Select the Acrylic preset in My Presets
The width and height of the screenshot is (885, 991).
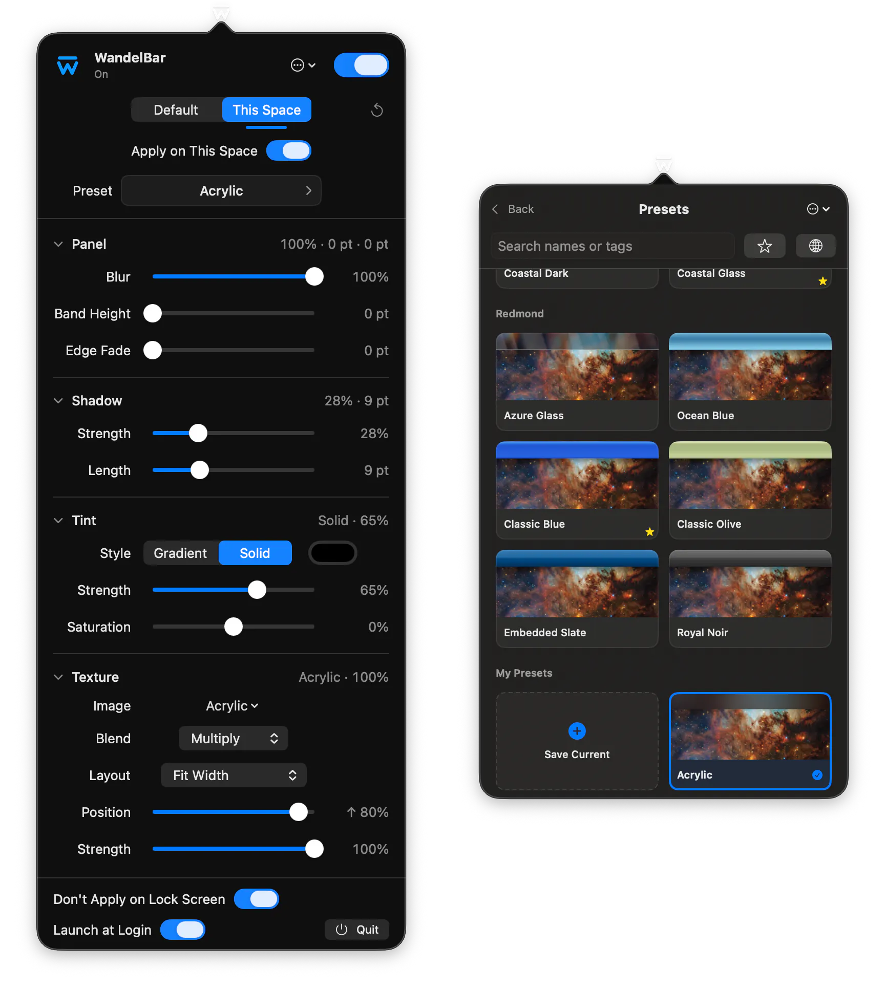(750, 741)
